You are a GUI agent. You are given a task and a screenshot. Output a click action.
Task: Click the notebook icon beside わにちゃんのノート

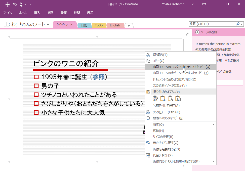tap(7, 24)
